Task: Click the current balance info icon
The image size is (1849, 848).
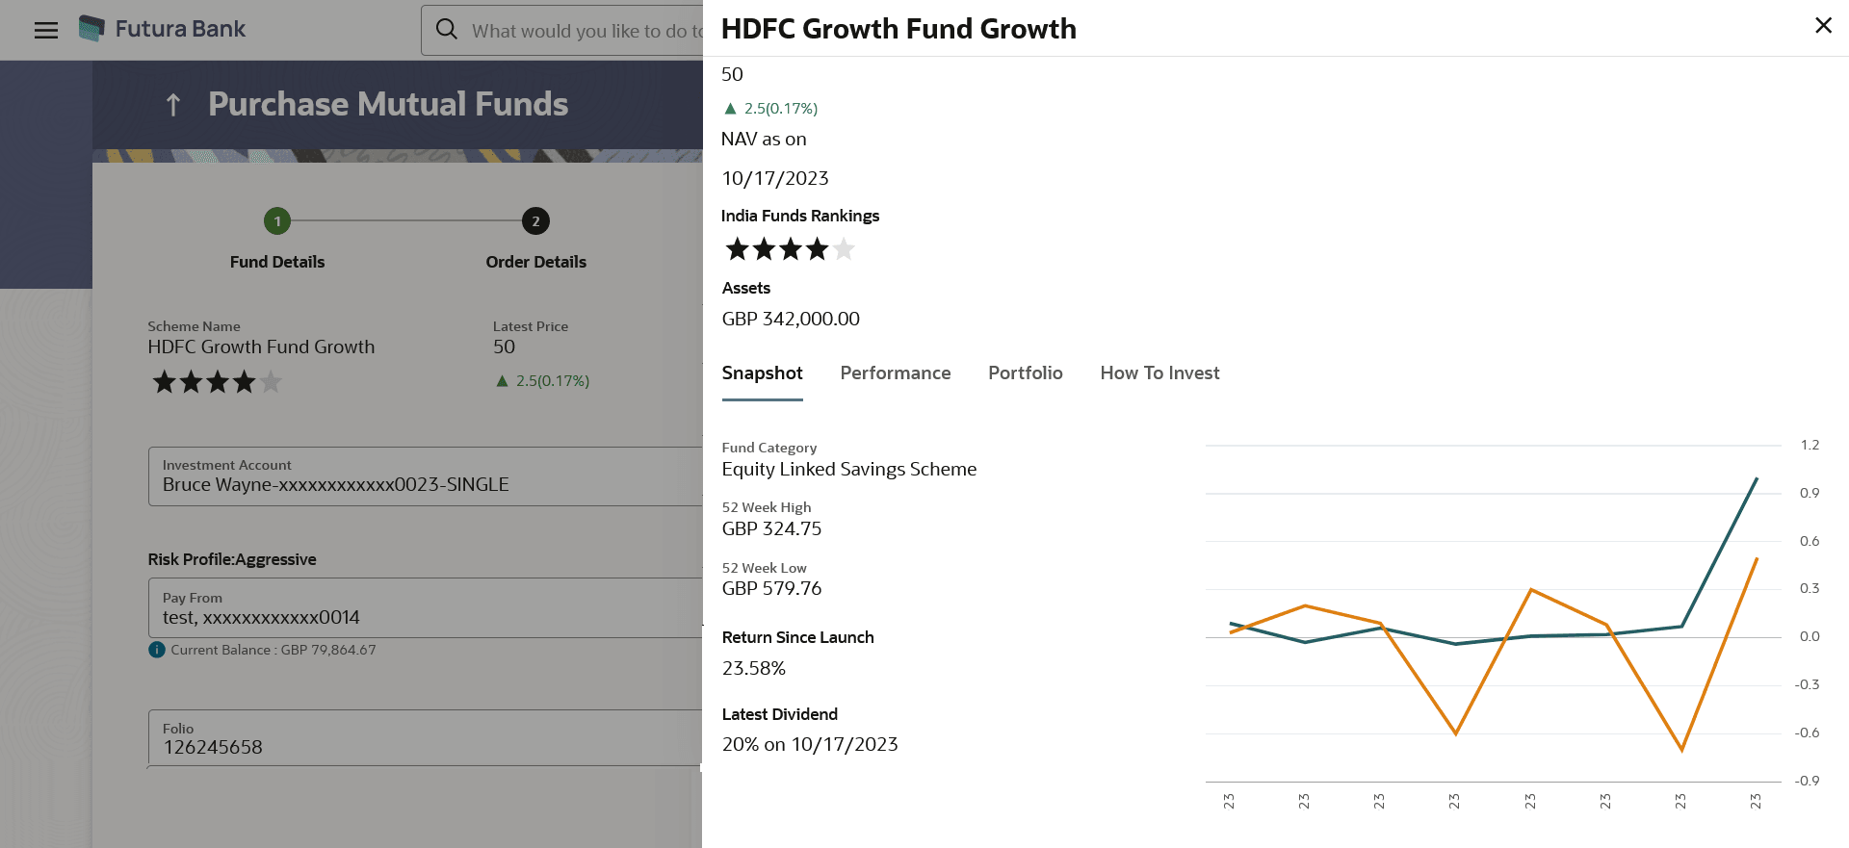Action: click(157, 650)
